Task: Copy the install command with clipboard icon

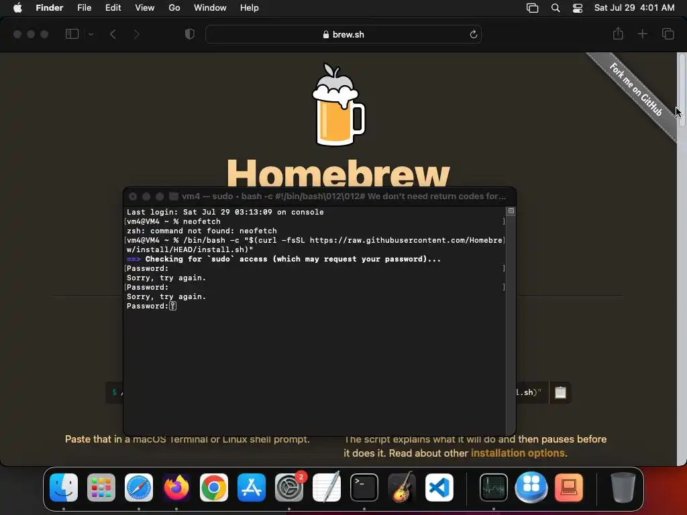Action: (560, 392)
